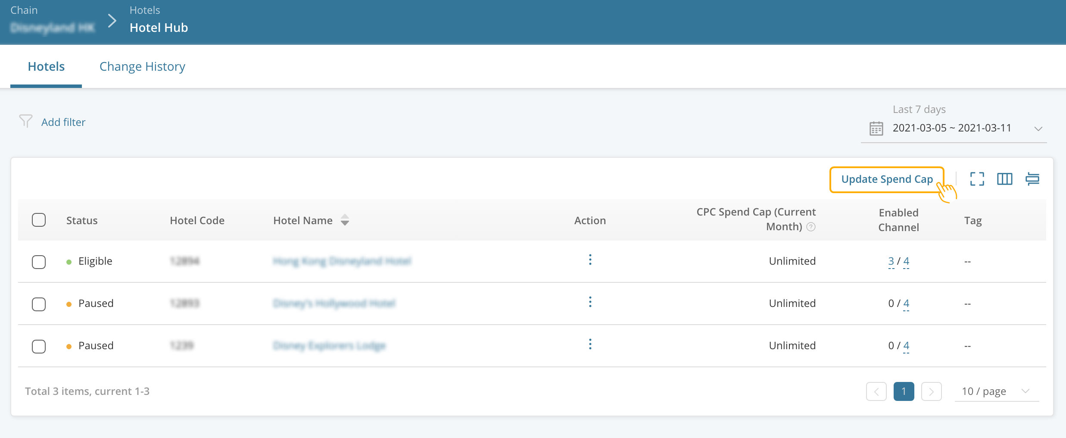Check the Eligible hotel row checkbox
The height and width of the screenshot is (438, 1066).
39,262
